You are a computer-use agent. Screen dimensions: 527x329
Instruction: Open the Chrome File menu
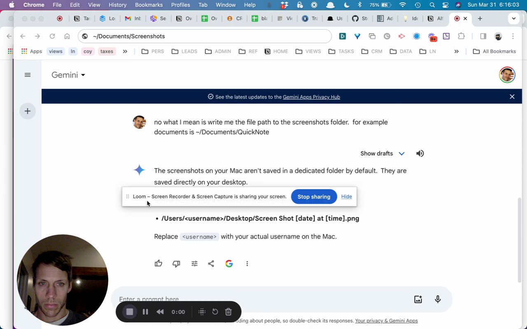click(57, 5)
